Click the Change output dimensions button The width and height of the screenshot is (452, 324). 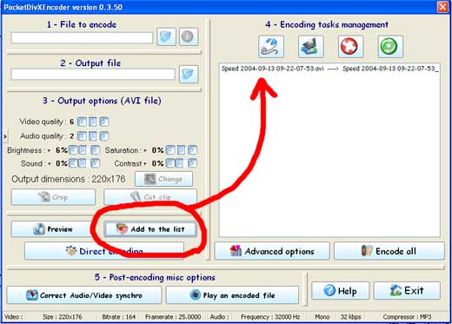(x=163, y=179)
